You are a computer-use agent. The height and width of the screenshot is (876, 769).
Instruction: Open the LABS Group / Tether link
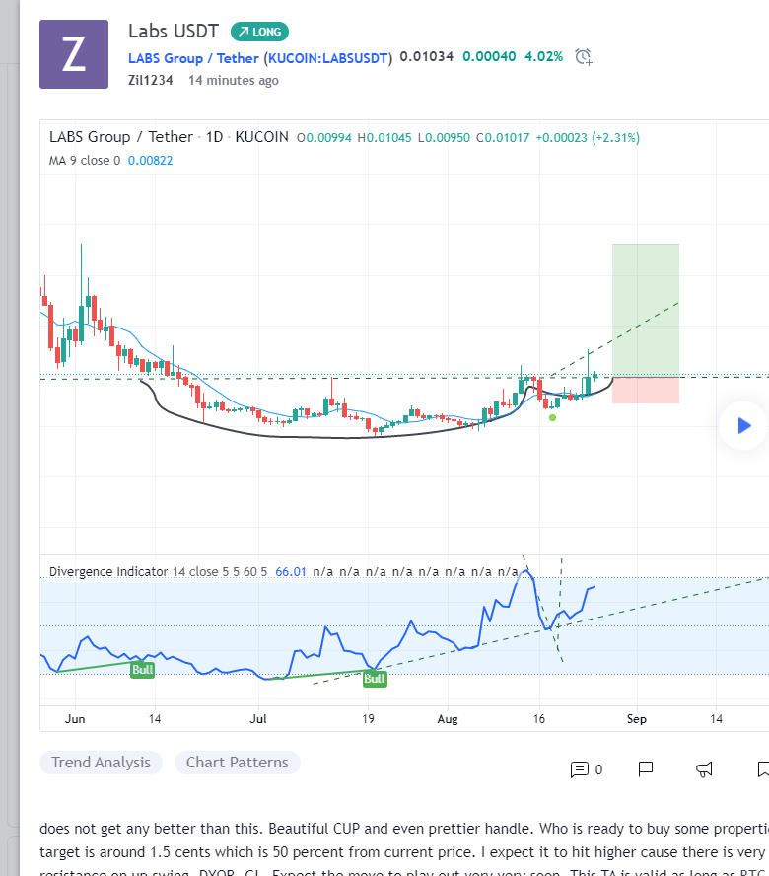point(193,57)
